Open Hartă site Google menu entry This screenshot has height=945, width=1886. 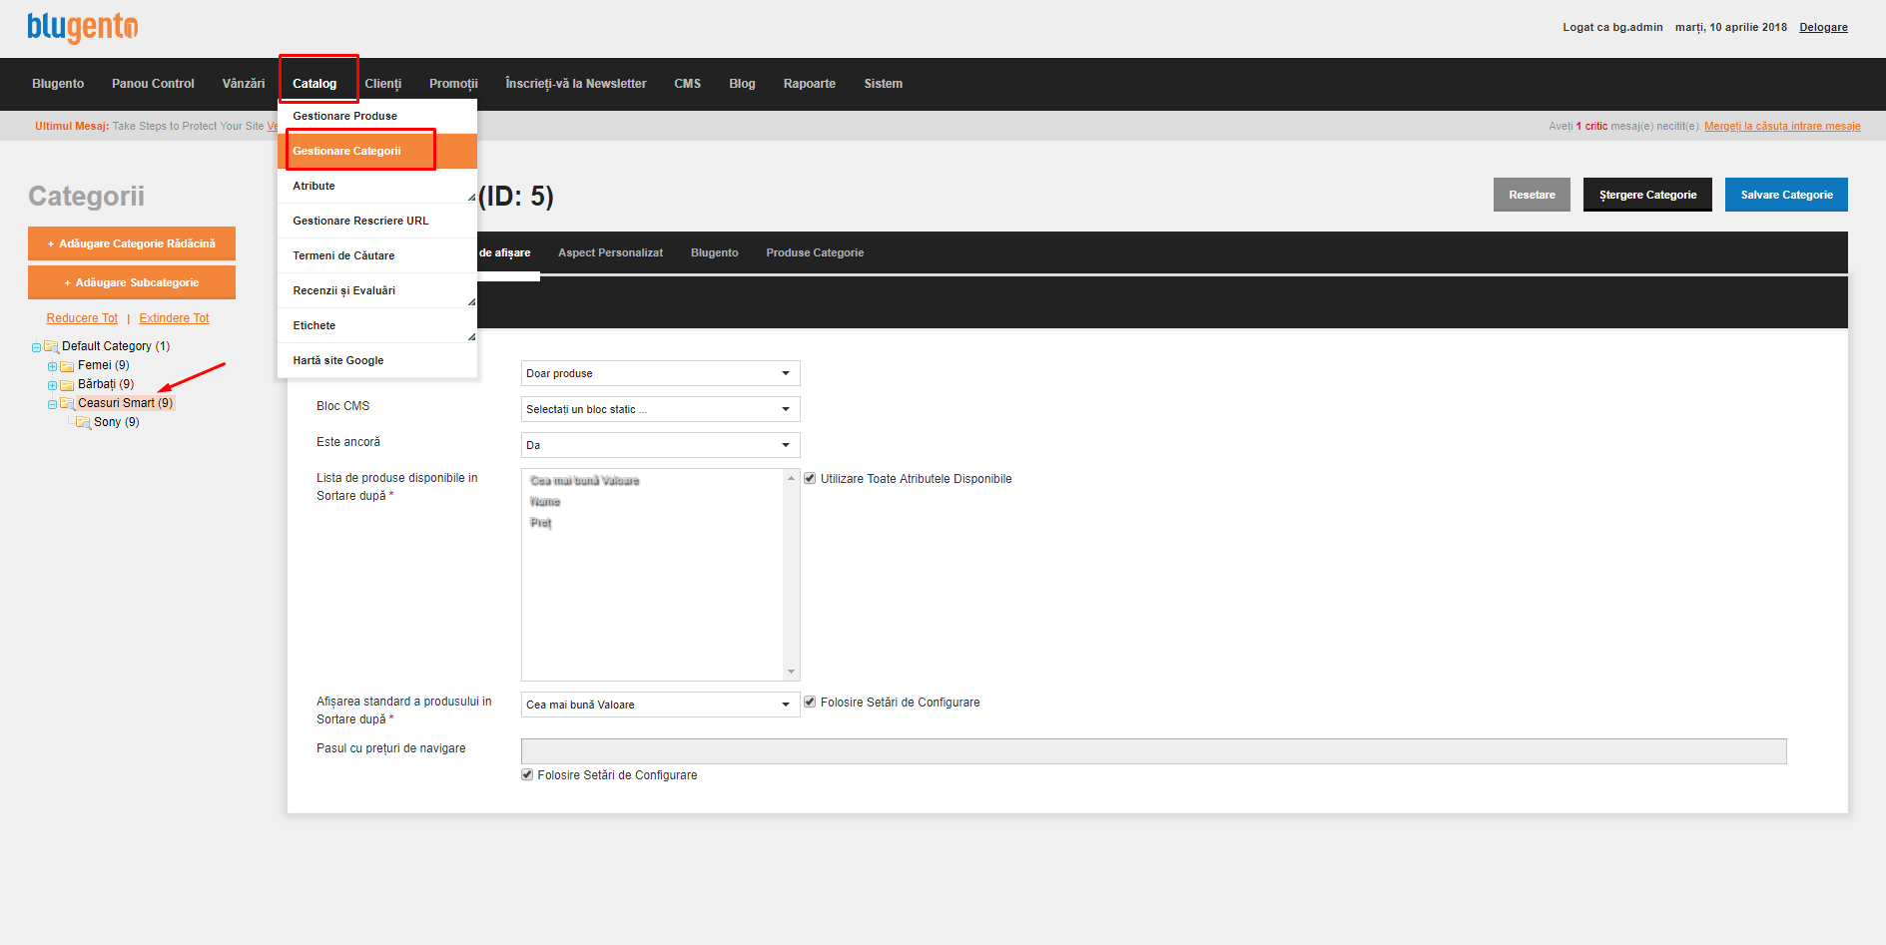(x=376, y=360)
